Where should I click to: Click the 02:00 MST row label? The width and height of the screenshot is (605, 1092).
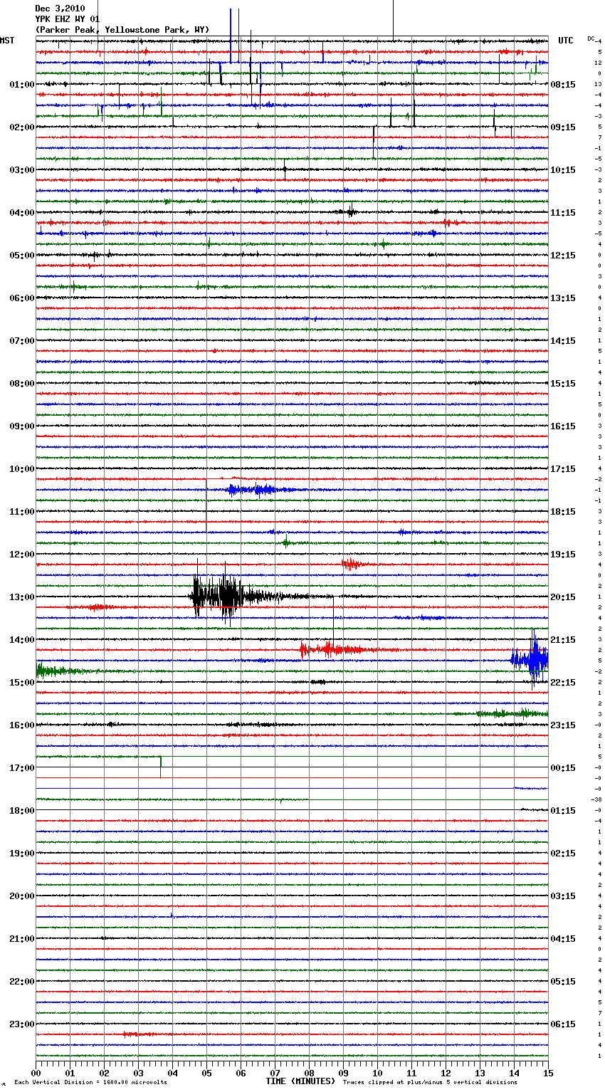(x=22, y=127)
